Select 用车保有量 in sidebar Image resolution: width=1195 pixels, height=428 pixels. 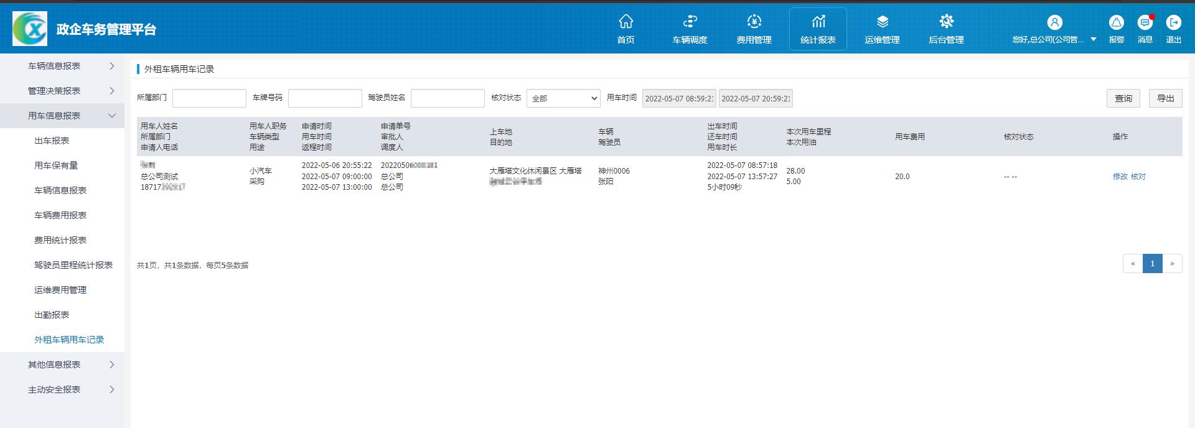click(x=56, y=165)
